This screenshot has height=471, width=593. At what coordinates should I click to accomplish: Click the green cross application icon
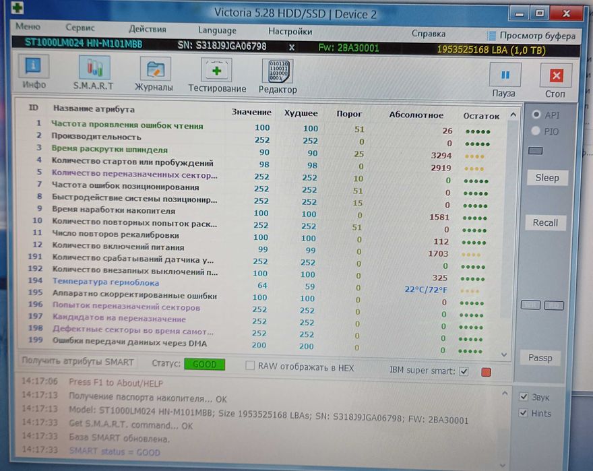coord(17,7)
